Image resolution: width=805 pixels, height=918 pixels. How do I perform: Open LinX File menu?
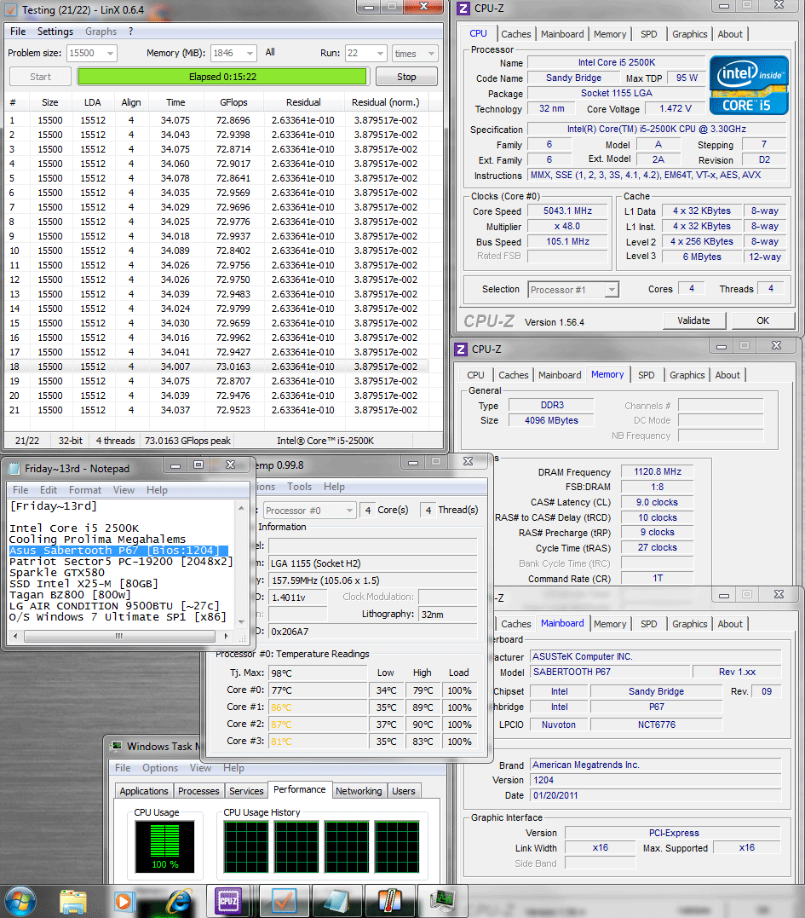click(x=18, y=32)
